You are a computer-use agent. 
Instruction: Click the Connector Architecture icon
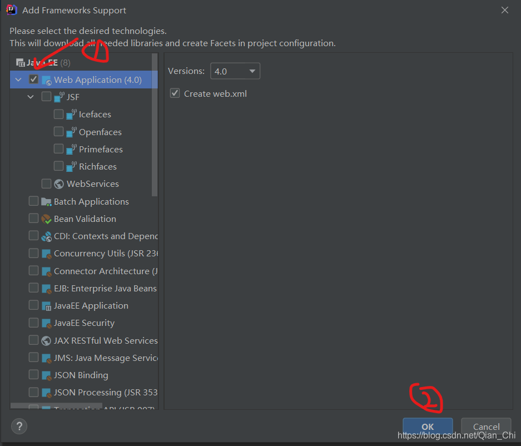(x=47, y=271)
